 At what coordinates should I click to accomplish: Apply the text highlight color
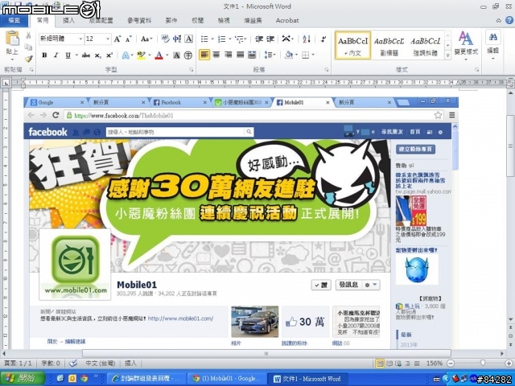[x=142, y=55]
